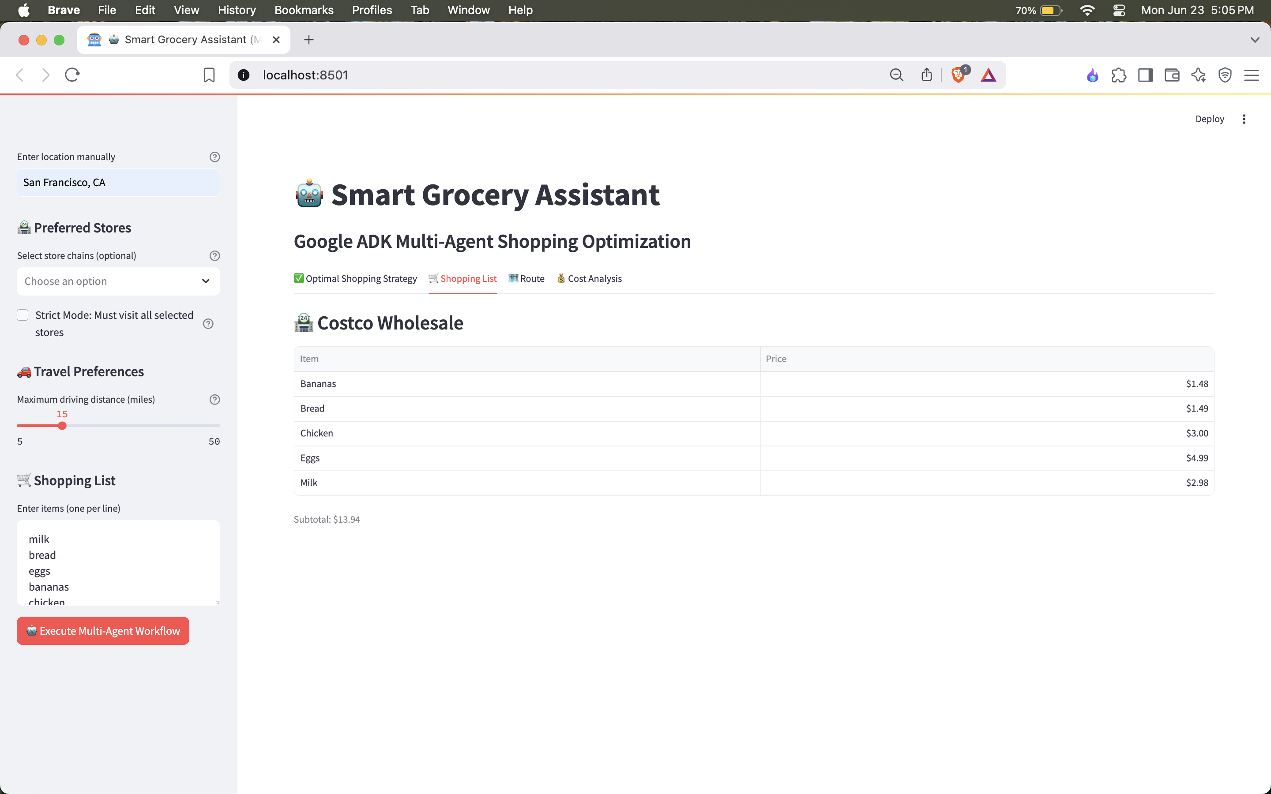Click the Deploy button
This screenshot has width=1271, height=794.
(x=1209, y=119)
